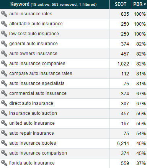The width and height of the screenshot is (147, 168).
Task: Click SEOT value 6,214 for insurance quotes
Action: click(123, 144)
